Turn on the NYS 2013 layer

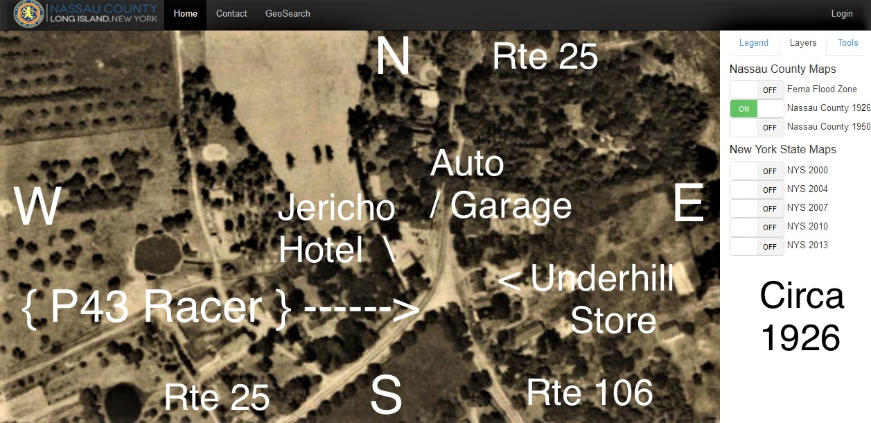pyautogui.click(x=757, y=246)
